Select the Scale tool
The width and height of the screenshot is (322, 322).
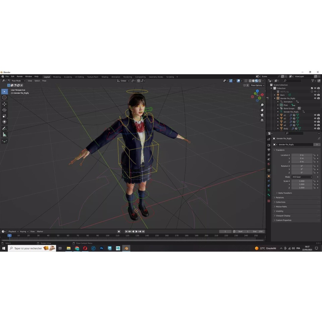4,116
